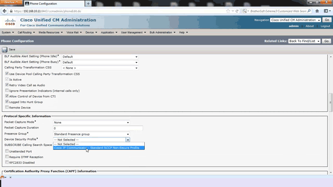Open Packet Capture Mode dropdown
This screenshot has height=187, width=333.
[91, 123]
